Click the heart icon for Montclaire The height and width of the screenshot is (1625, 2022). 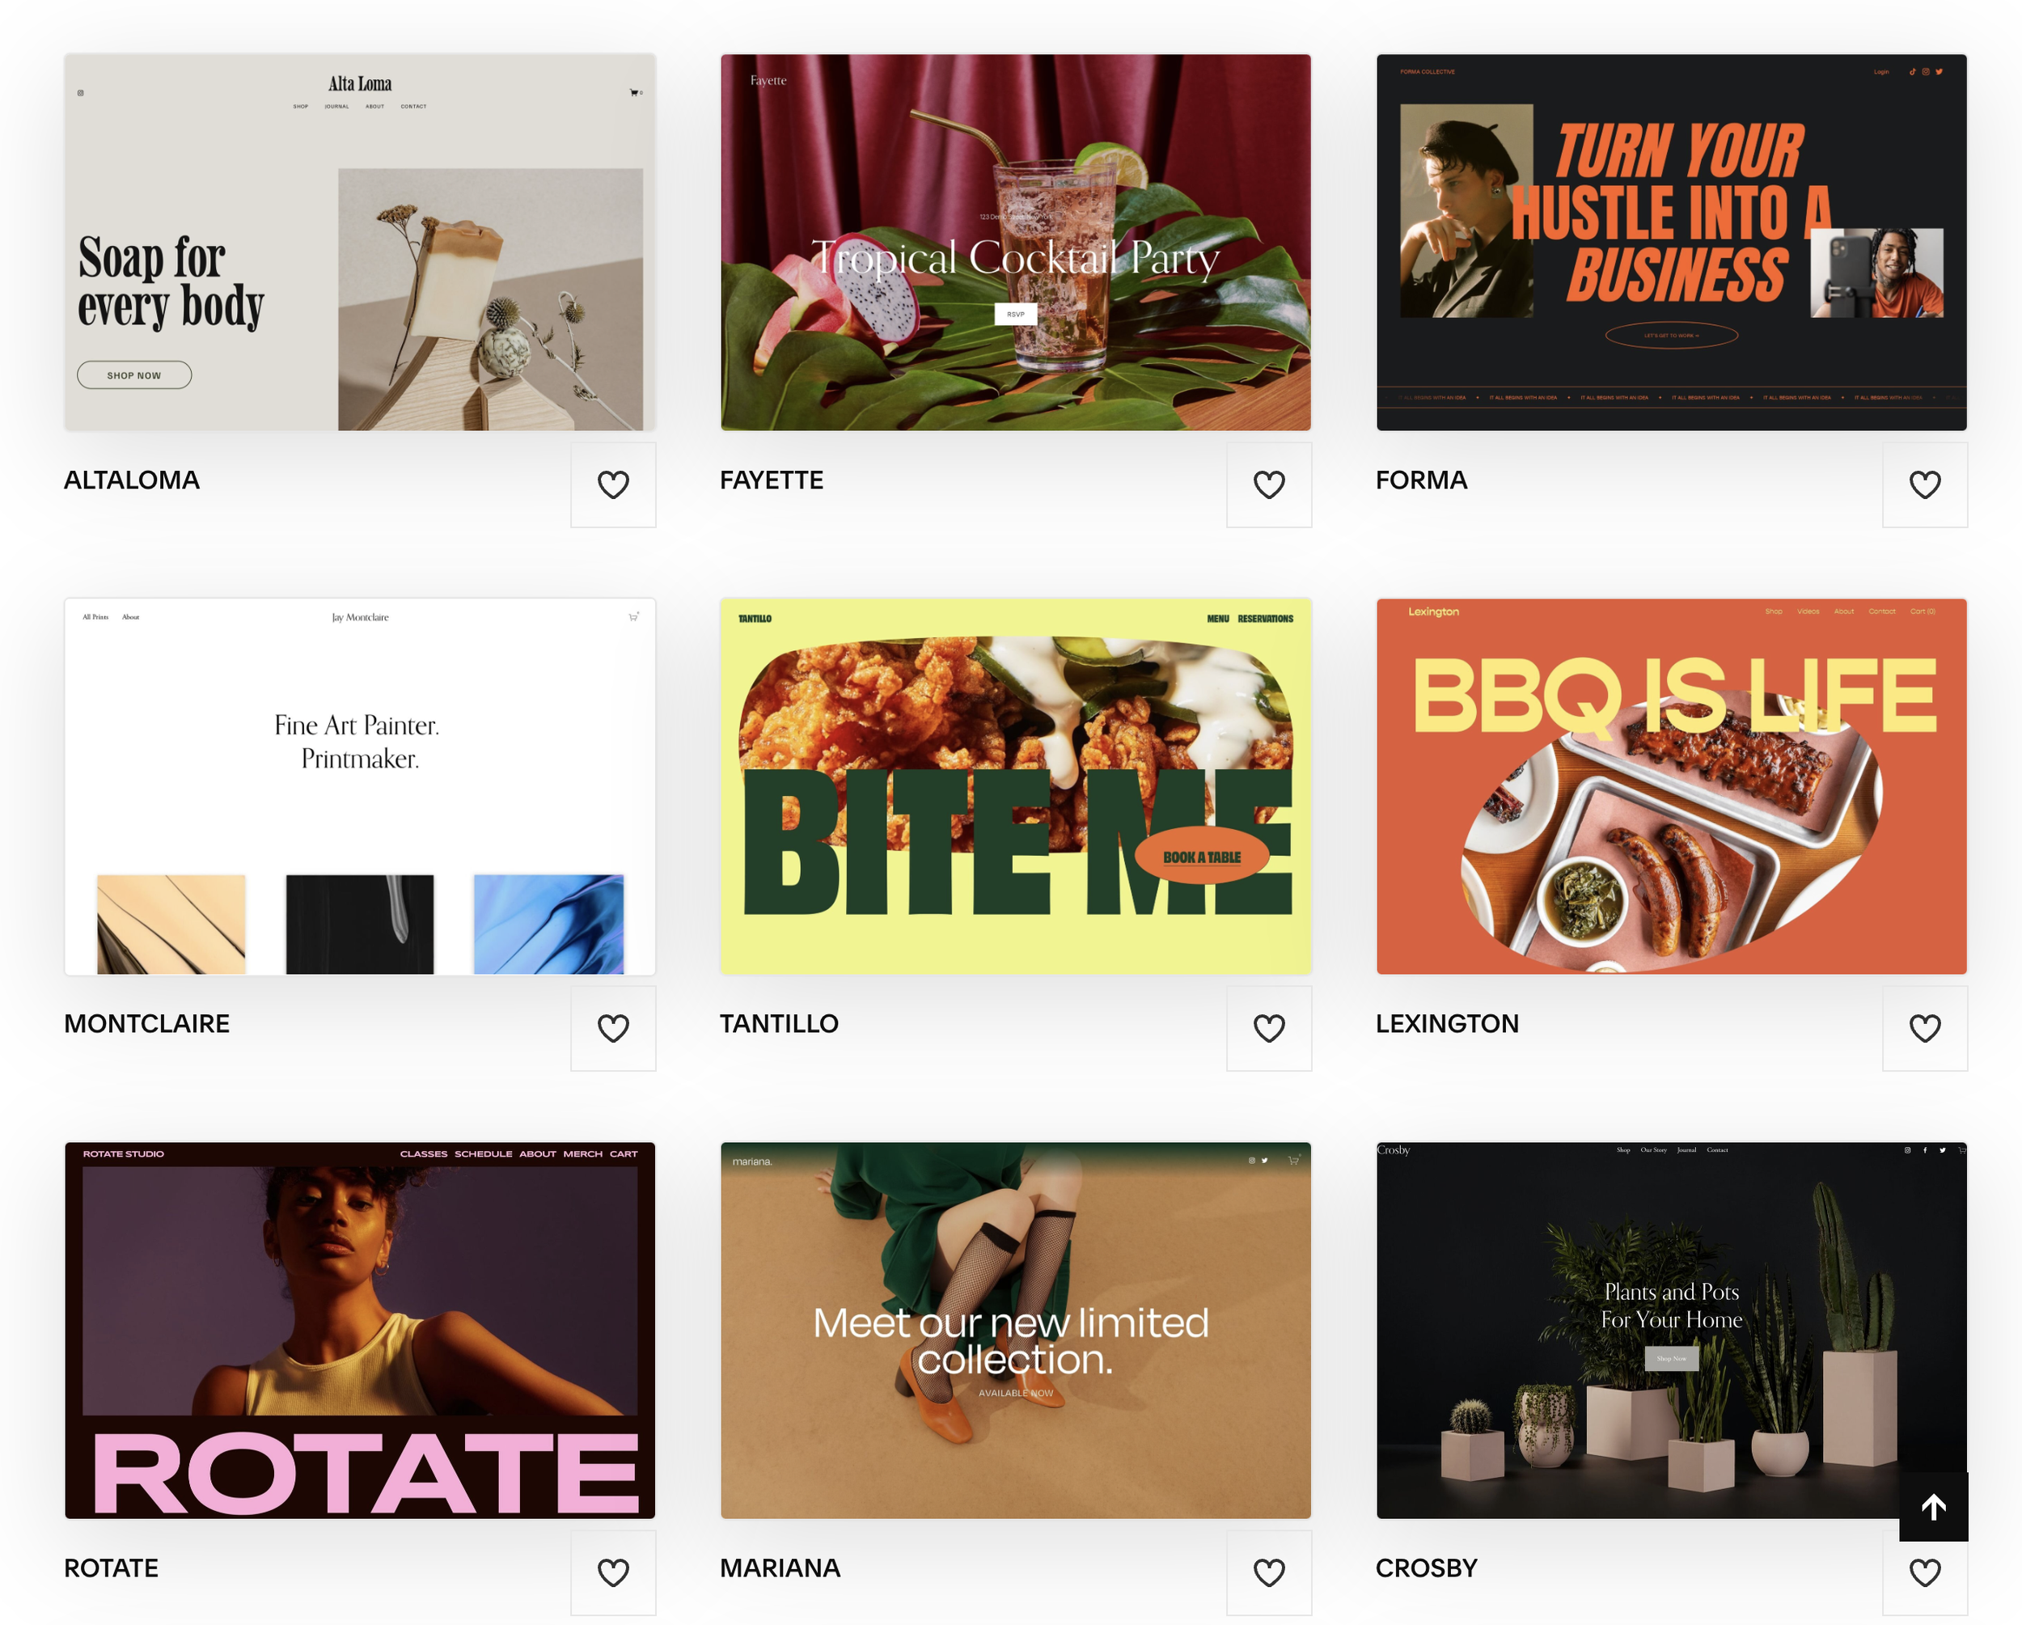pyautogui.click(x=613, y=1029)
